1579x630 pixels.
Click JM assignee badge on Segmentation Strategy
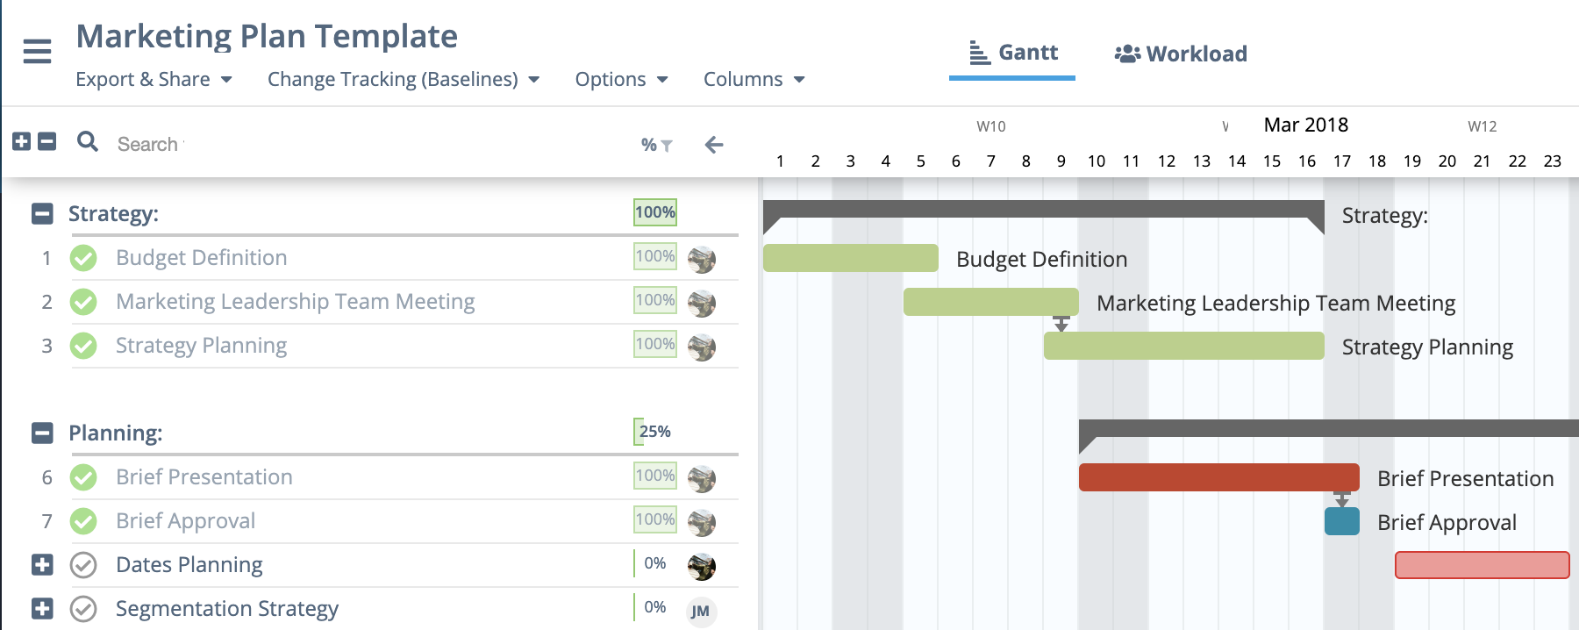(x=700, y=612)
